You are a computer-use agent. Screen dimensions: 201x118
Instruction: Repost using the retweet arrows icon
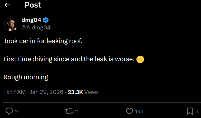click(x=69, y=111)
